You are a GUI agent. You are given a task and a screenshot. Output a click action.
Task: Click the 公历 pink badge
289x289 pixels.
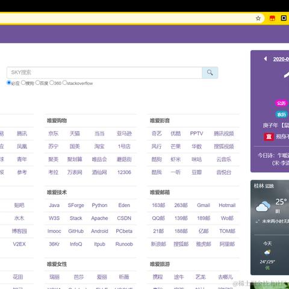(x=281, y=103)
